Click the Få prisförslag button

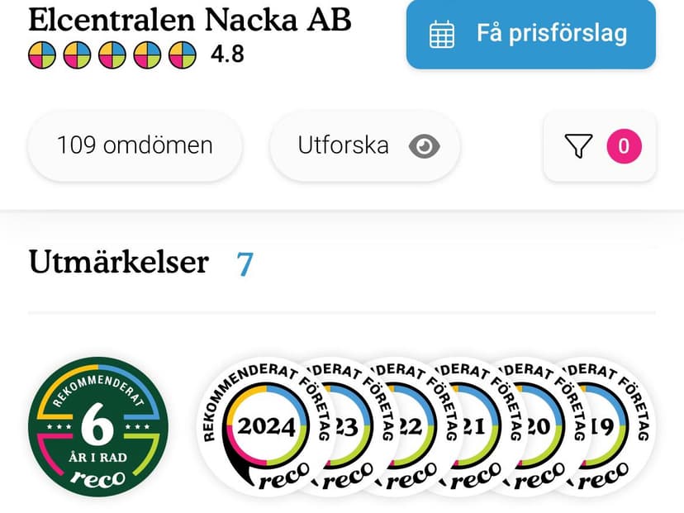point(531,34)
